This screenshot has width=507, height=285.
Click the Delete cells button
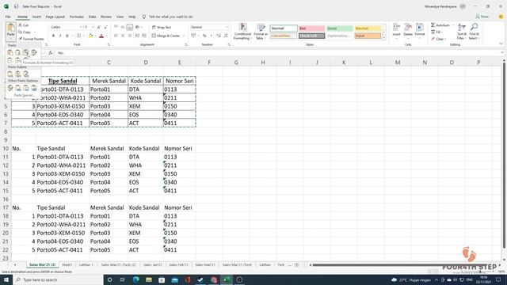click(x=408, y=30)
